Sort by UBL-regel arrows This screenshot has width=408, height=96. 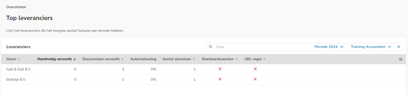click(264, 59)
